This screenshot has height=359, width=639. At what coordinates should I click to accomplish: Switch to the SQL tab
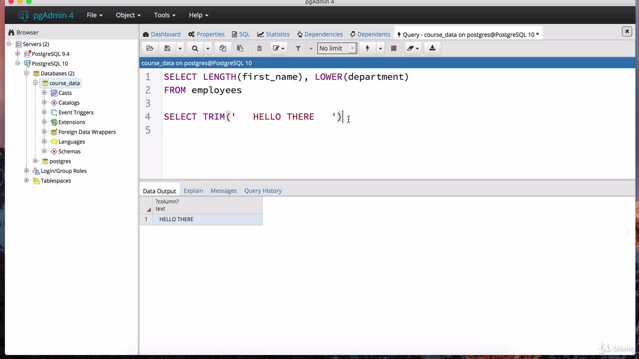(x=241, y=34)
